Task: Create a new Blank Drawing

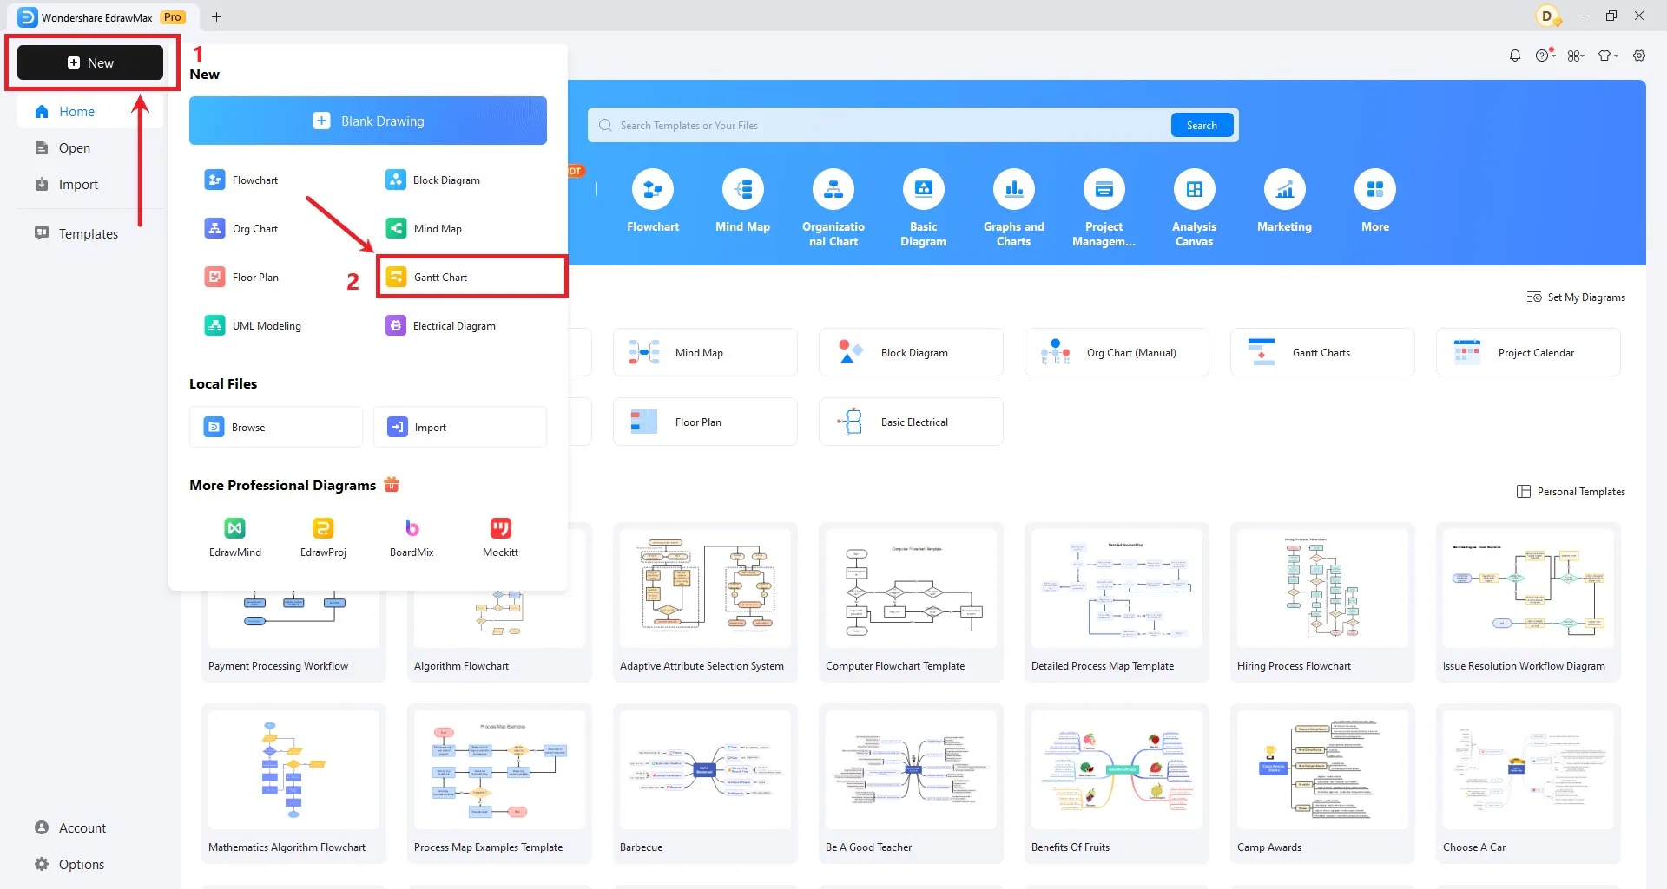Action: tap(367, 121)
